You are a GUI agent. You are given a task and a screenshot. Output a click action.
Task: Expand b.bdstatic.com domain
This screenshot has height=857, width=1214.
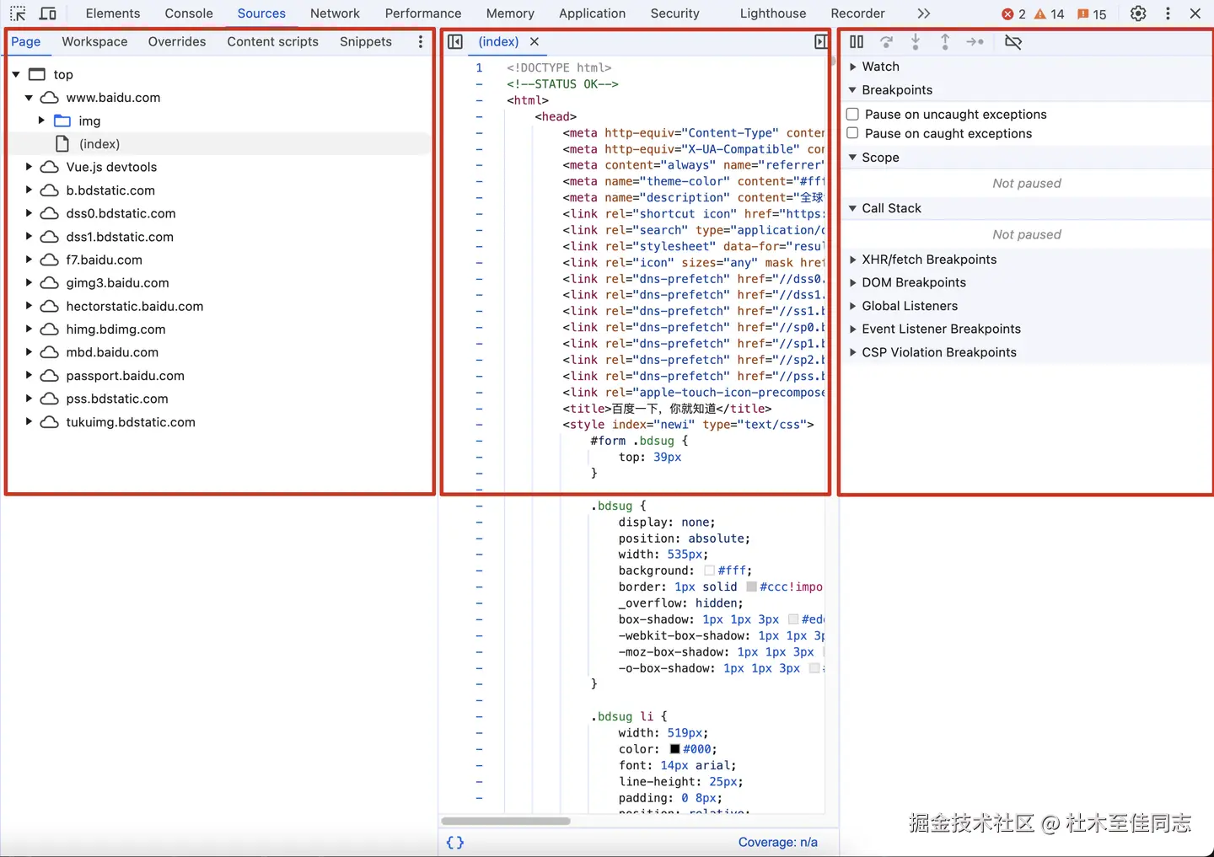point(29,190)
